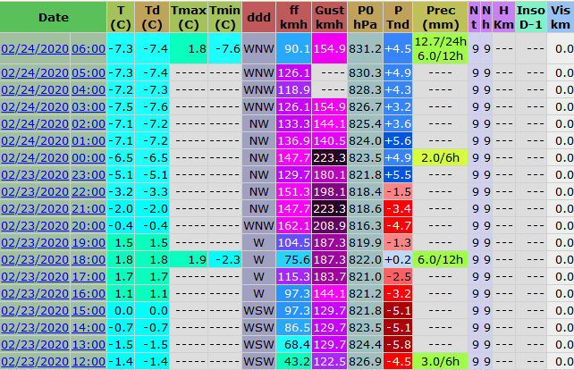Click the Gust kmh column header
Screen dimensions: 574x370
[x=330, y=17]
